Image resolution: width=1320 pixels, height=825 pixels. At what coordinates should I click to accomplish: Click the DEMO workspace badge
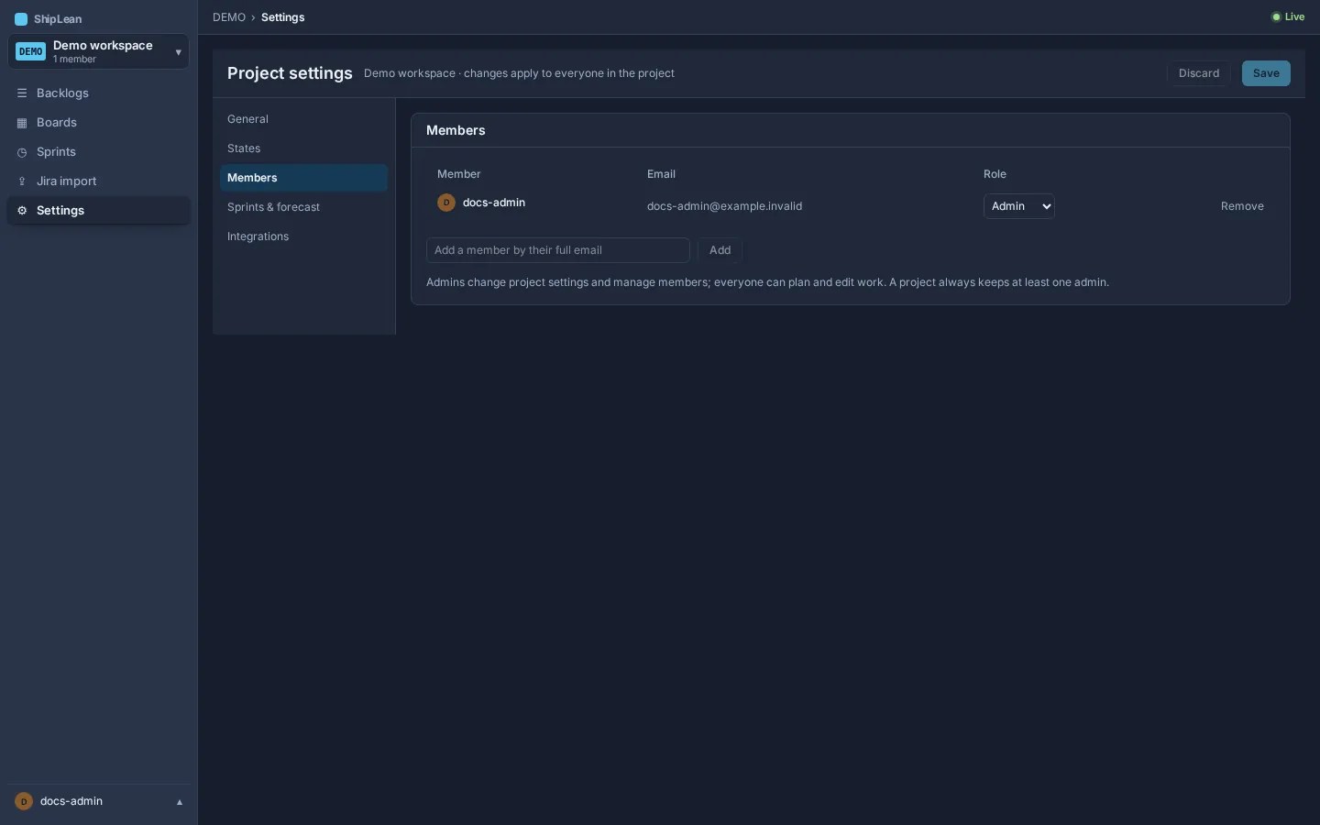point(30,51)
